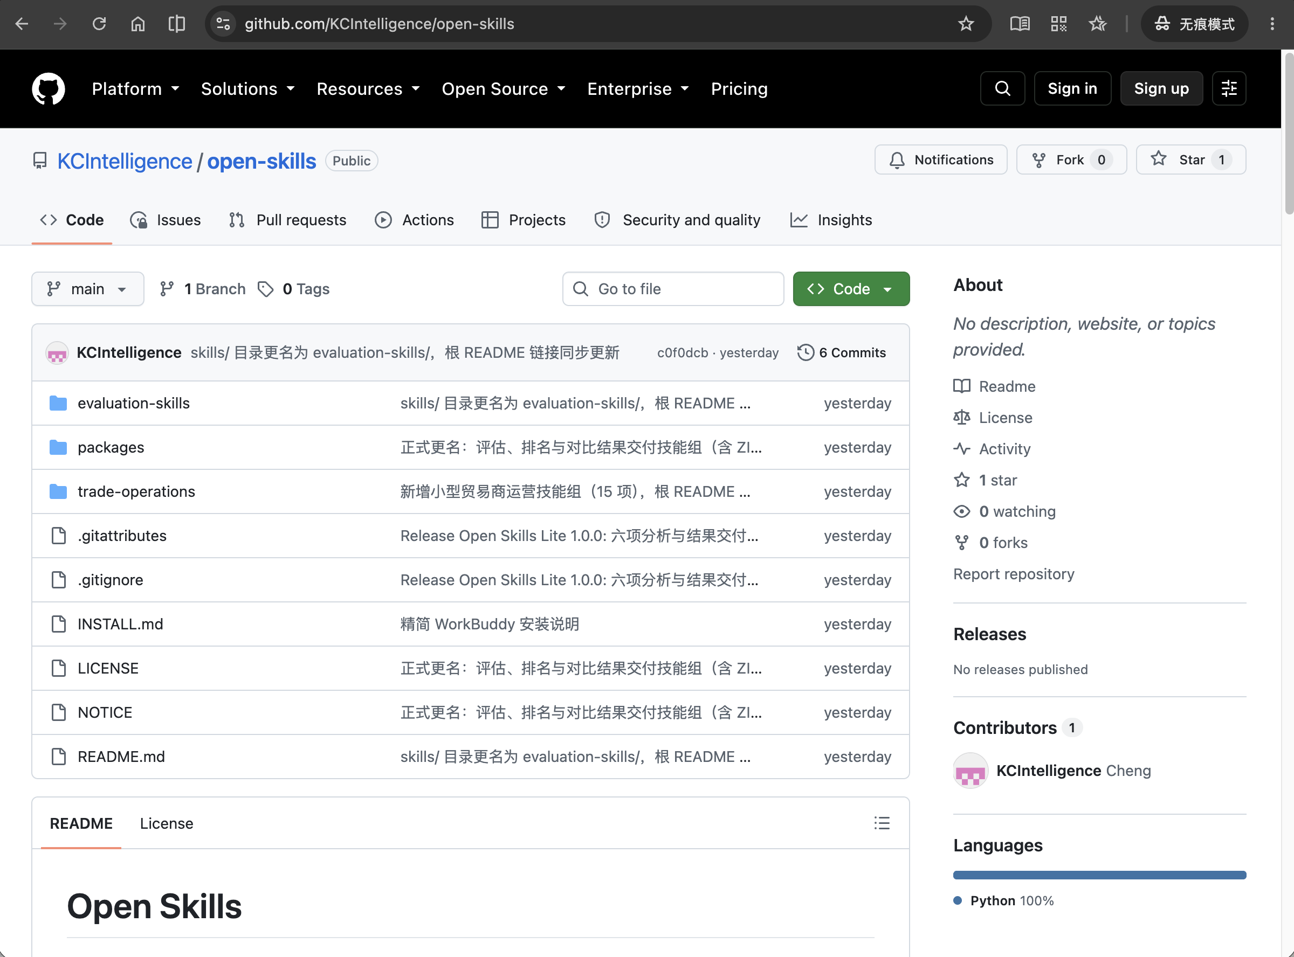This screenshot has width=1294, height=957.
Task: Star the open-skills repository
Action: [1190, 159]
